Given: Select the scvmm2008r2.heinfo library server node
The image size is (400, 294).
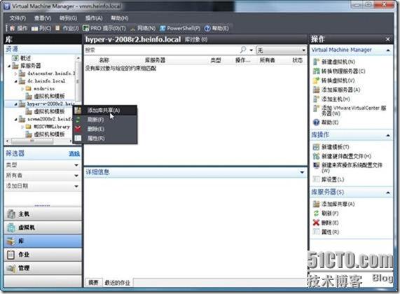Looking at the screenshot, I should tap(50, 119).
